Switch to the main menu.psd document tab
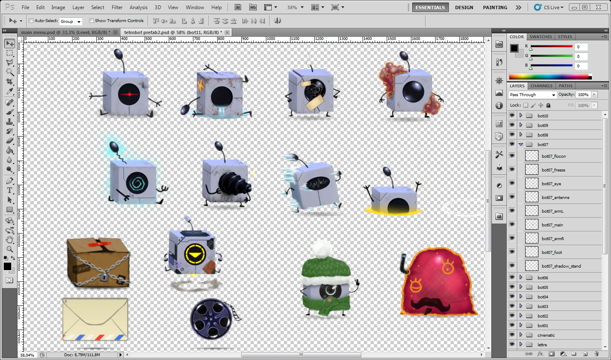This screenshot has height=360, width=611. pos(65,32)
